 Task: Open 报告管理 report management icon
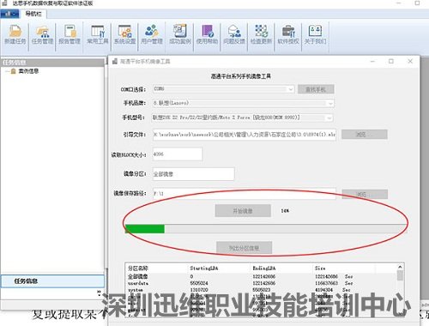click(x=69, y=35)
